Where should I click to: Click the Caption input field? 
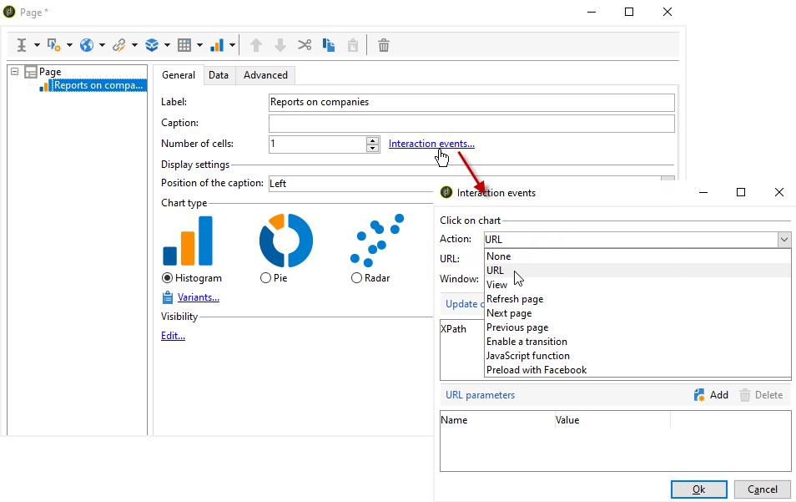click(x=471, y=123)
